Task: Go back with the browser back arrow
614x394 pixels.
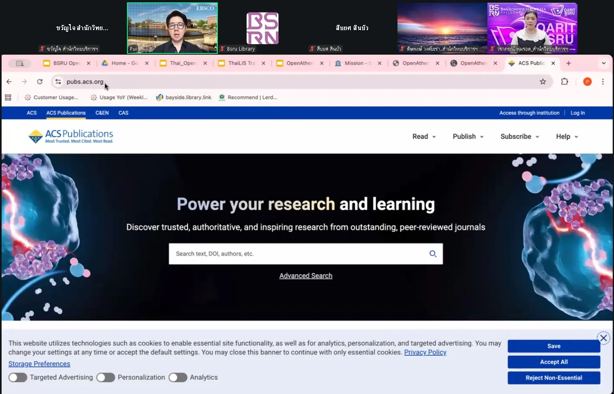Action: 9,82
